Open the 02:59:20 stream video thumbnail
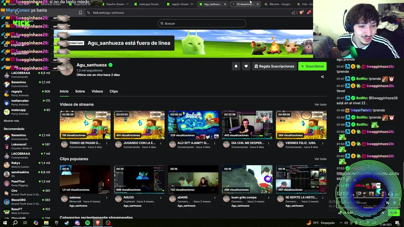Image resolution: width=404 pixels, height=227 pixels. [85, 125]
